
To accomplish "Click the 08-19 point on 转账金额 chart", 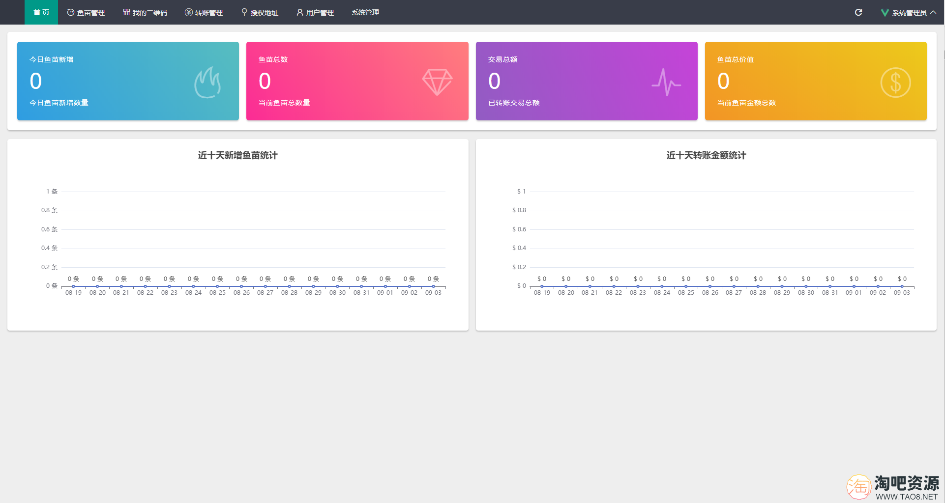I will pyautogui.click(x=542, y=286).
